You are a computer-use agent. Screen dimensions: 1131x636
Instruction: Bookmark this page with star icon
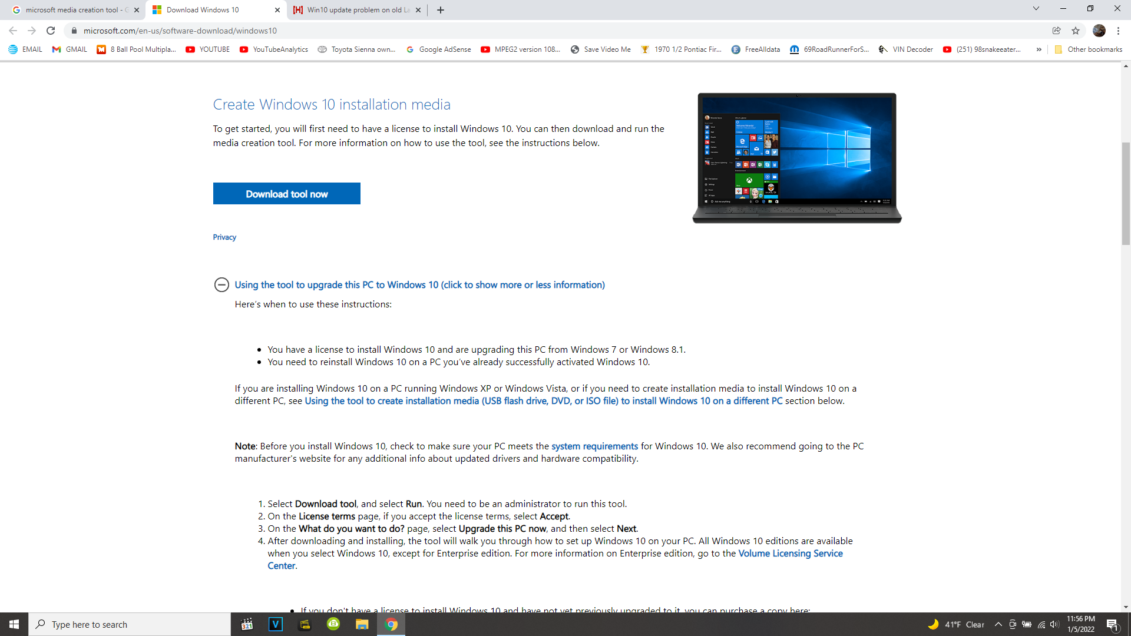pos(1076,31)
